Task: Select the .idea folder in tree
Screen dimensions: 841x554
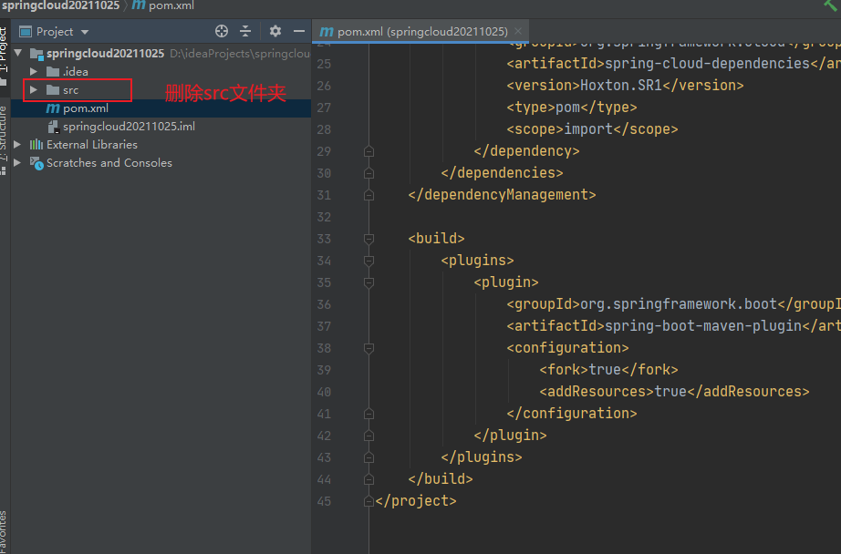Action: click(75, 71)
